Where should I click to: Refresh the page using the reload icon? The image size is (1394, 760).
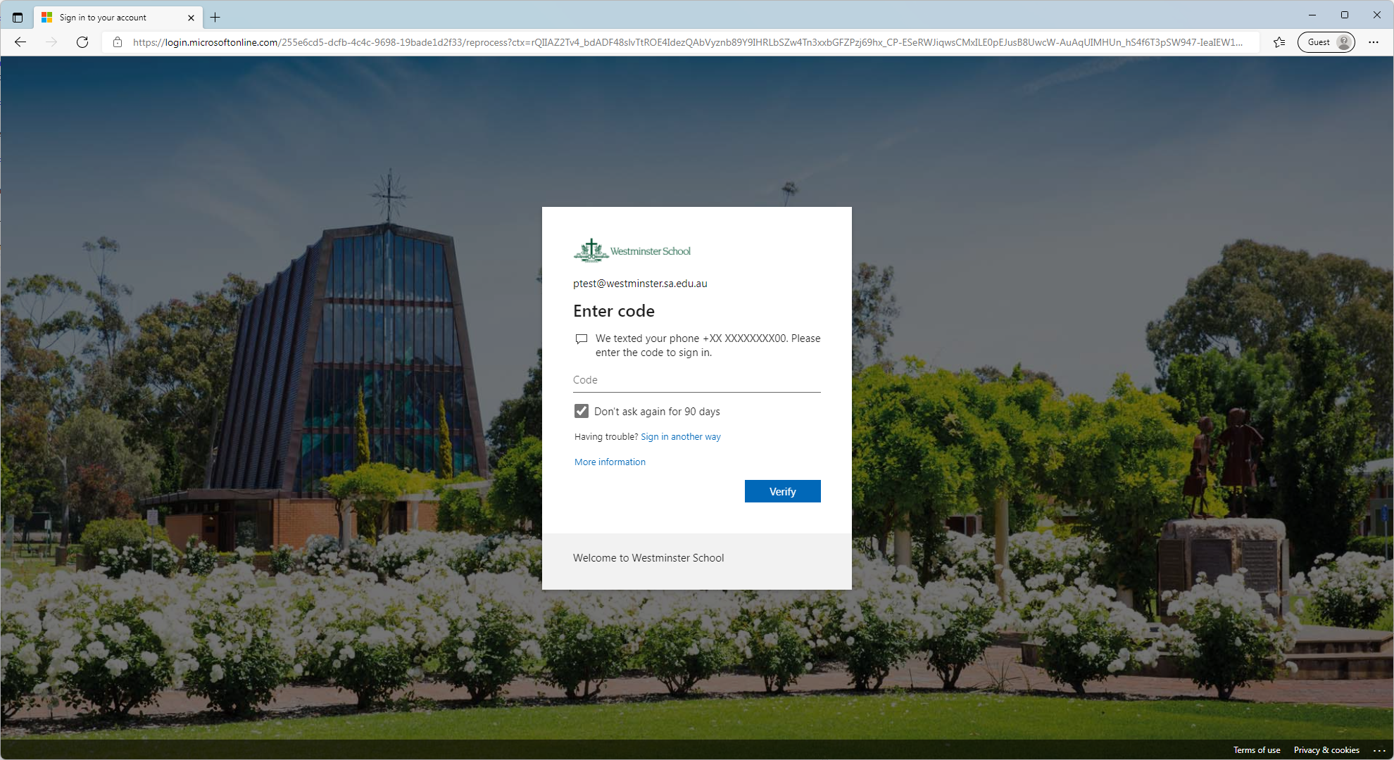coord(82,42)
